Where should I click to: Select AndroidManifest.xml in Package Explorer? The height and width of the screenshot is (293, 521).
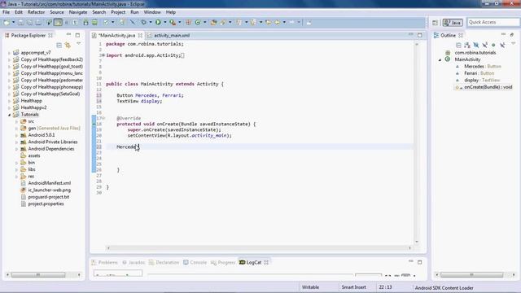click(49, 183)
